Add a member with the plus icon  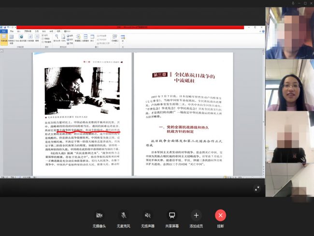coord(196,215)
